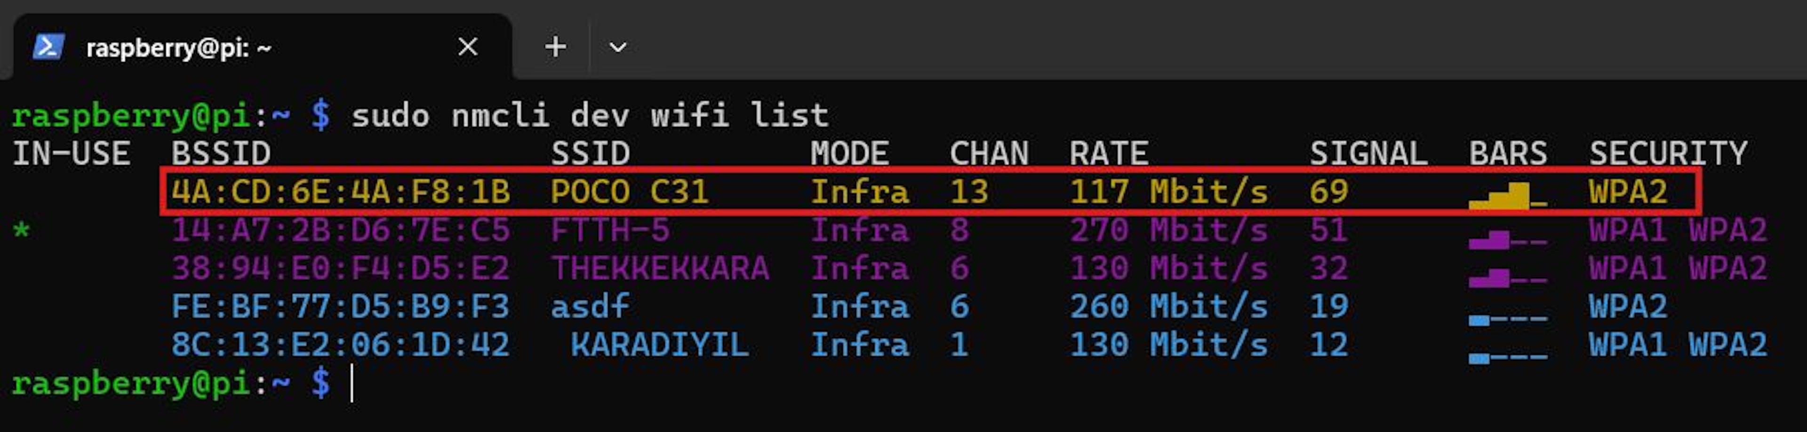Click the IN-USE column header
This screenshot has height=432, width=1807.
pyautogui.click(x=72, y=154)
